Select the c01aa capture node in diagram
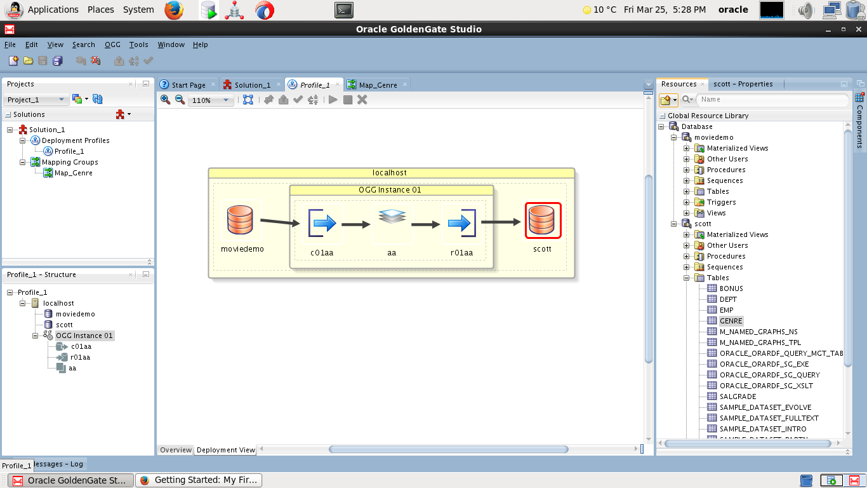This screenshot has height=488, width=867. pos(322,224)
